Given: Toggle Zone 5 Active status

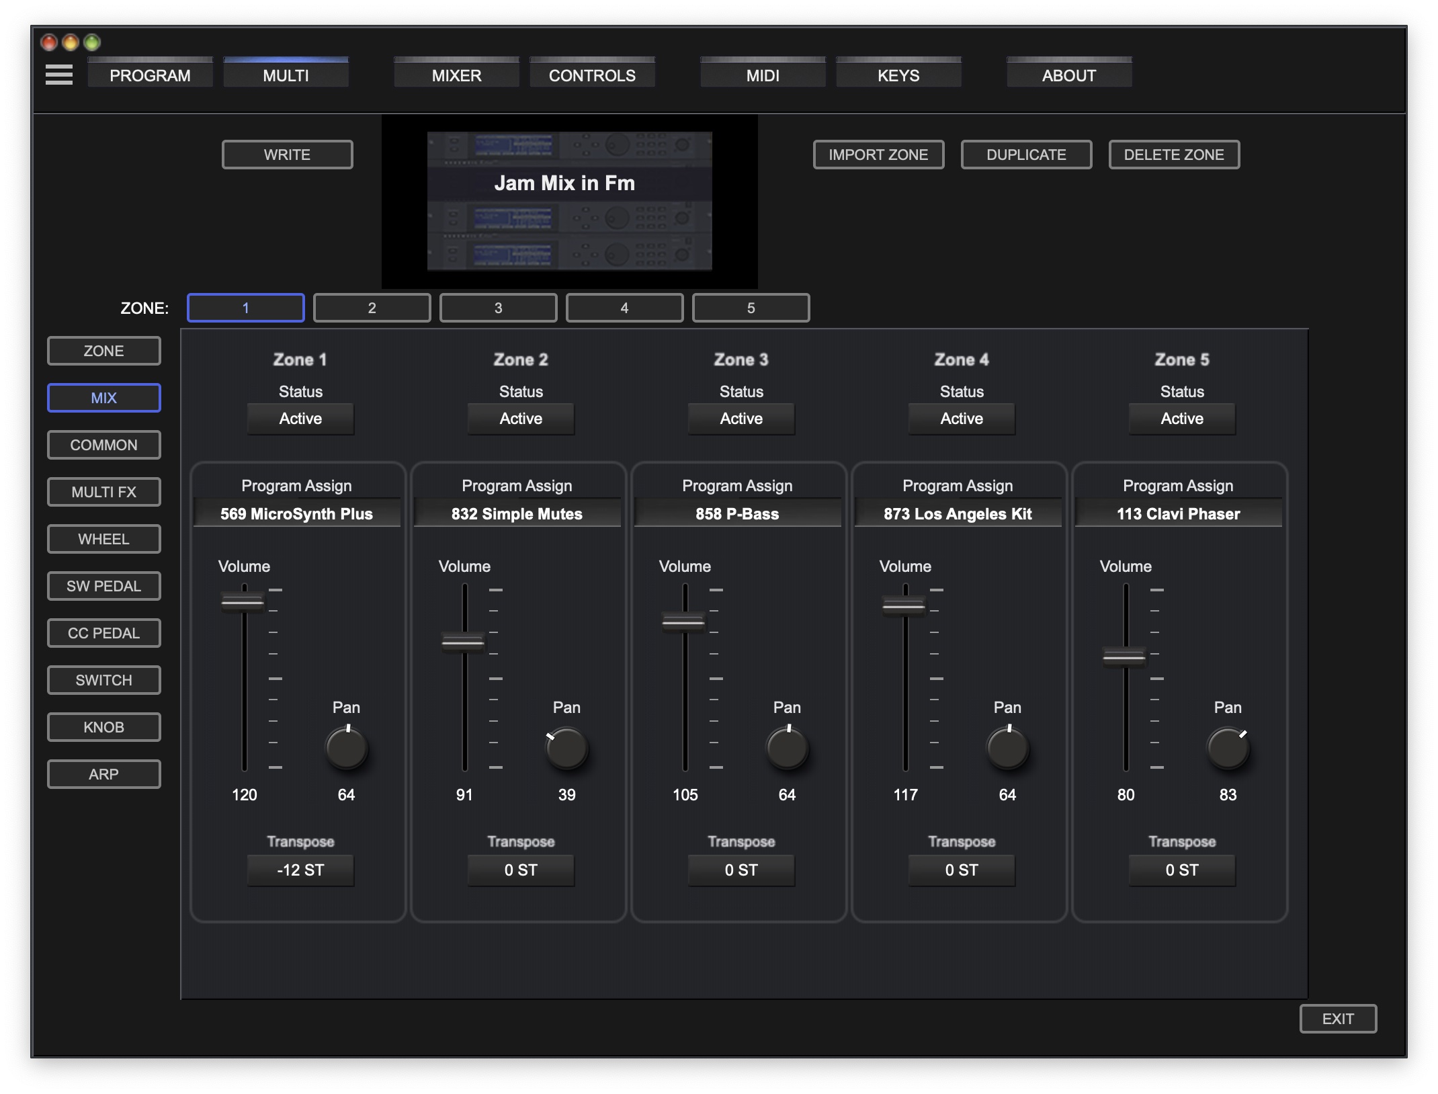Looking at the screenshot, I should 1182,419.
